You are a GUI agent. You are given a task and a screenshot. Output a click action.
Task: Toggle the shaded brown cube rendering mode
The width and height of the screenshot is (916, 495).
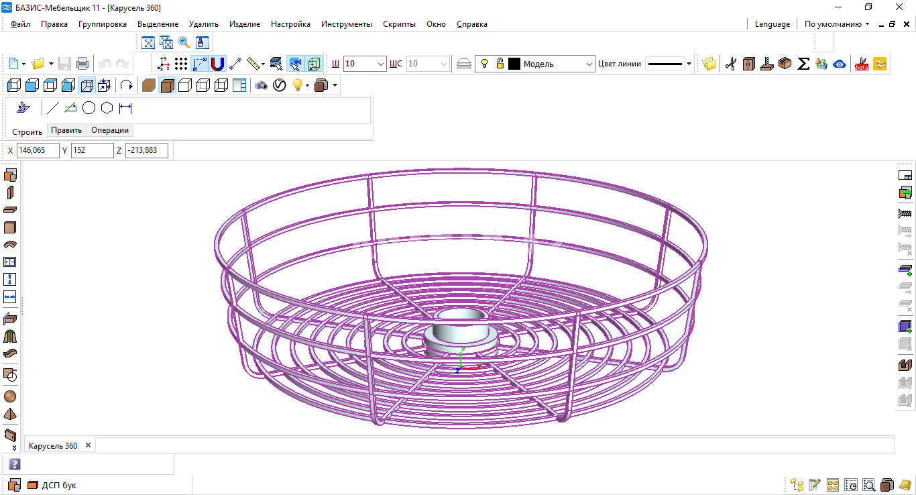click(x=168, y=85)
